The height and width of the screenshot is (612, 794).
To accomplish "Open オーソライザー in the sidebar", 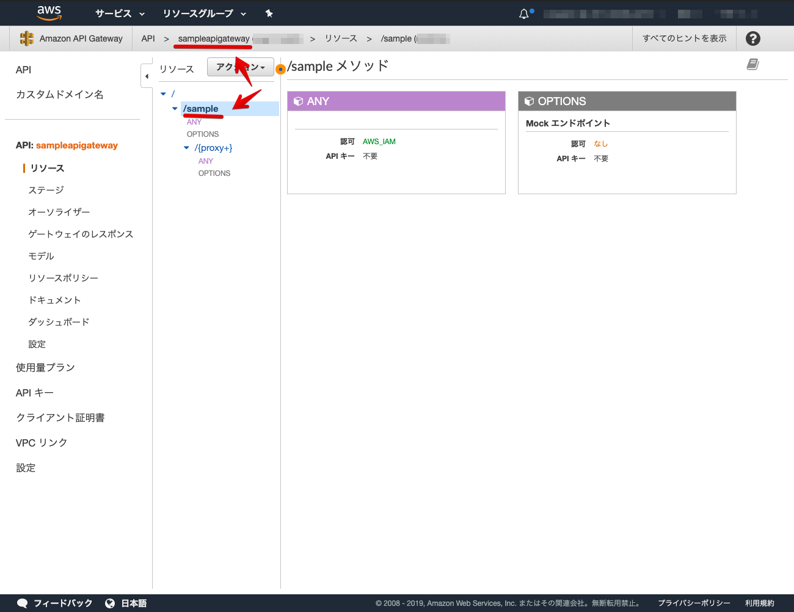I will [59, 212].
